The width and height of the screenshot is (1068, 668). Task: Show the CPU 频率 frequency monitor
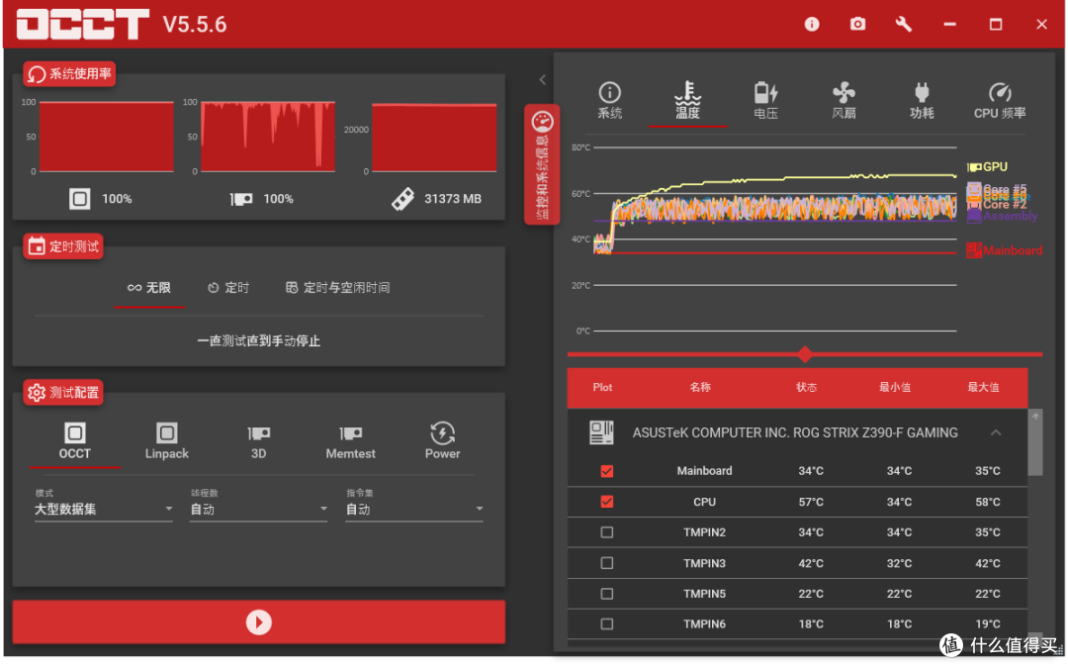[x=999, y=99]
